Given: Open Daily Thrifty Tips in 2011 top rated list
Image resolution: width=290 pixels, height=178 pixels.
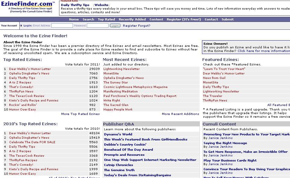Looking at the screenshot, I should [x=22, y=78].
